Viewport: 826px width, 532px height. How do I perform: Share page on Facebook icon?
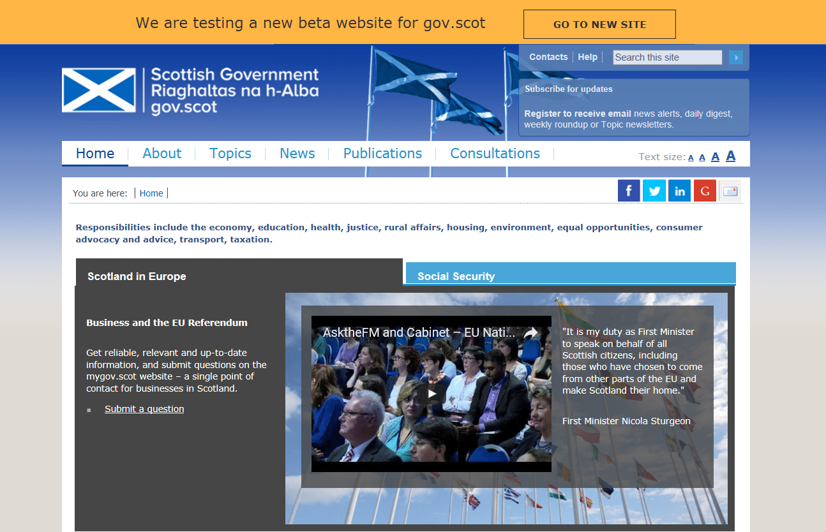[x=629, y=191]
